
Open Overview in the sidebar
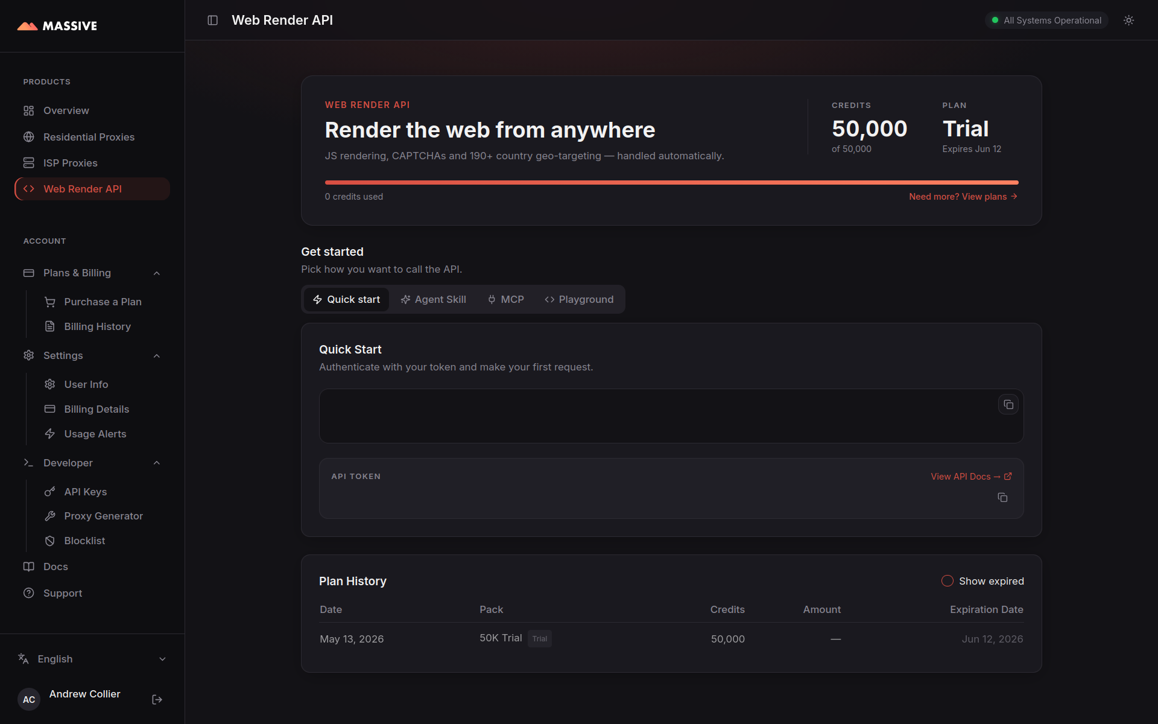point(92,111)
